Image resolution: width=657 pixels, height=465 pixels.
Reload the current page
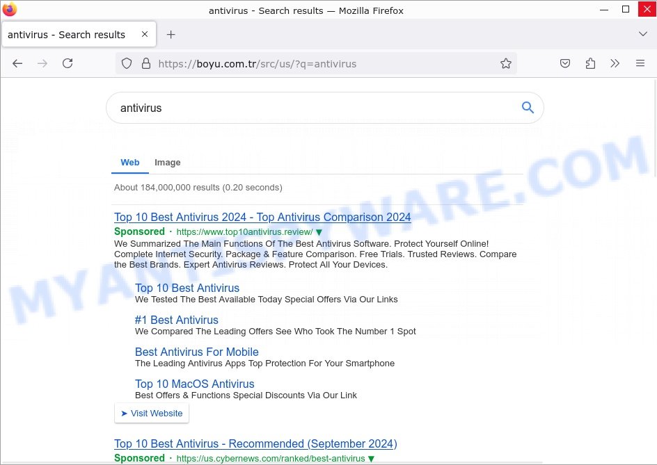[68, 64]
